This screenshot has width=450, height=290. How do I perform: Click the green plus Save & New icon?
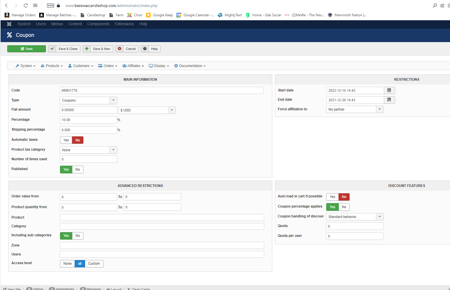(x=87, y=49)
